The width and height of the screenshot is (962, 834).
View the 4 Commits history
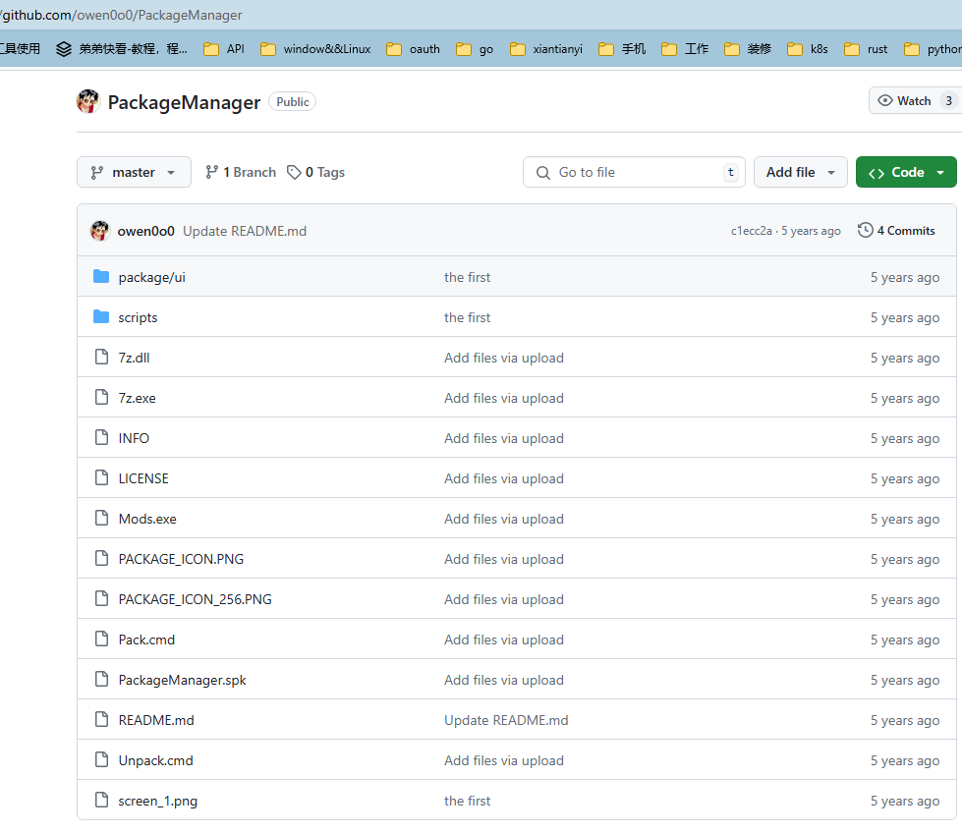[905, 231]
